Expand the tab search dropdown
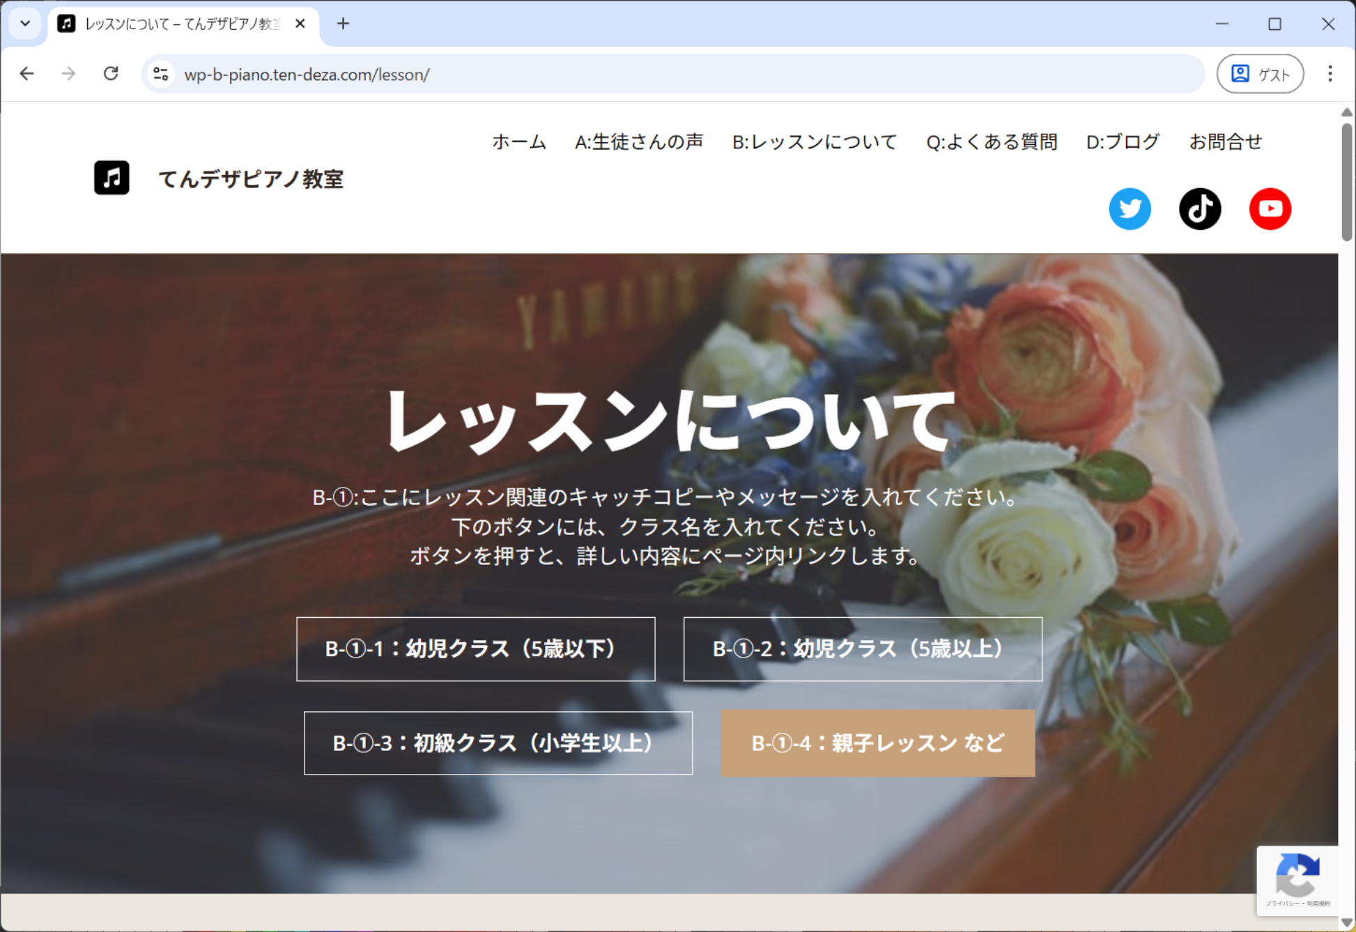This screenshot has height=932, width=1356. click(25, 24)
